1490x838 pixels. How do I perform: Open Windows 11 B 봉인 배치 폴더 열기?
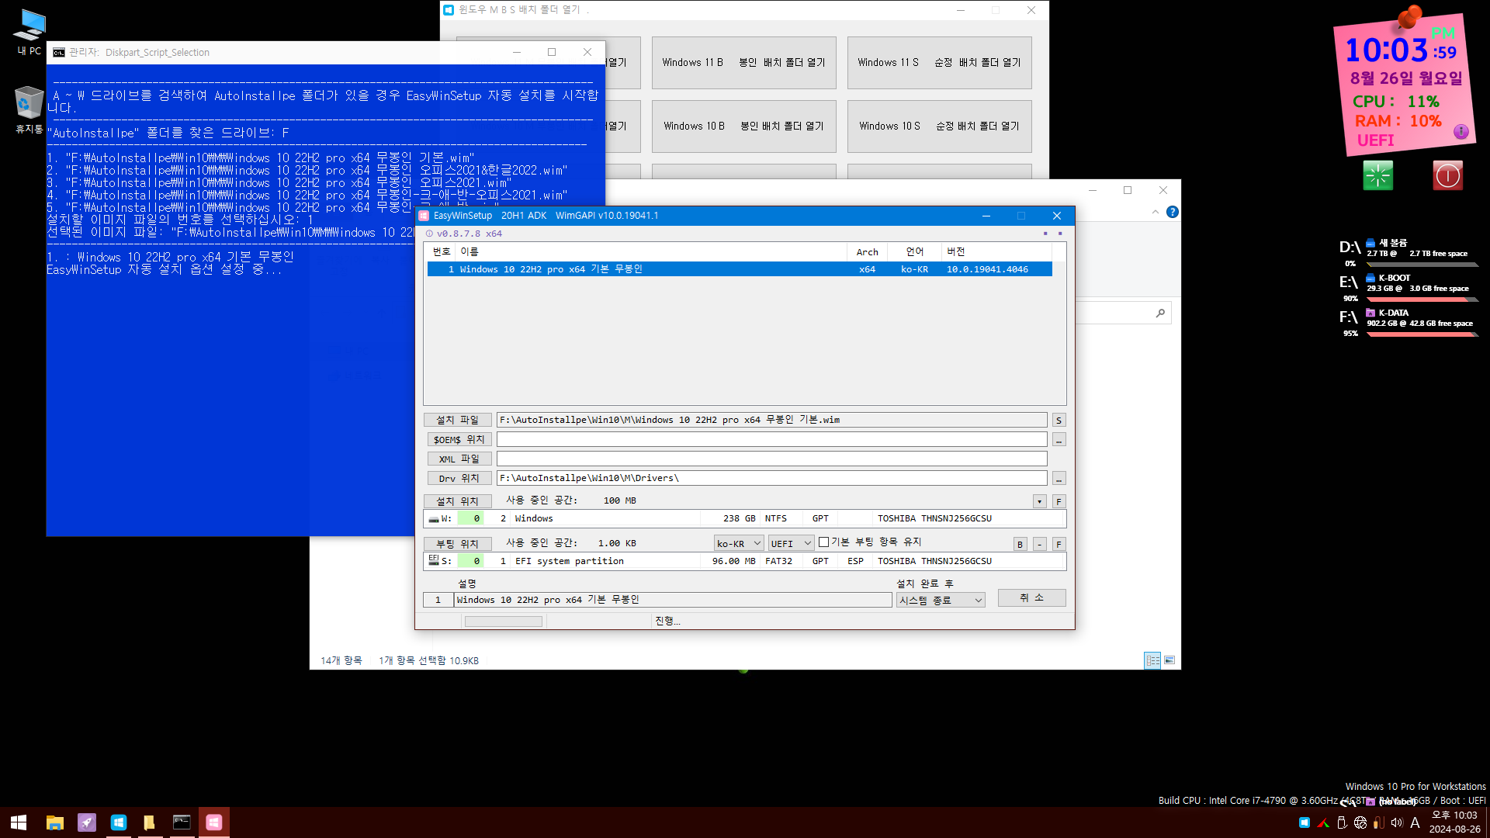(x=743, y=63)
